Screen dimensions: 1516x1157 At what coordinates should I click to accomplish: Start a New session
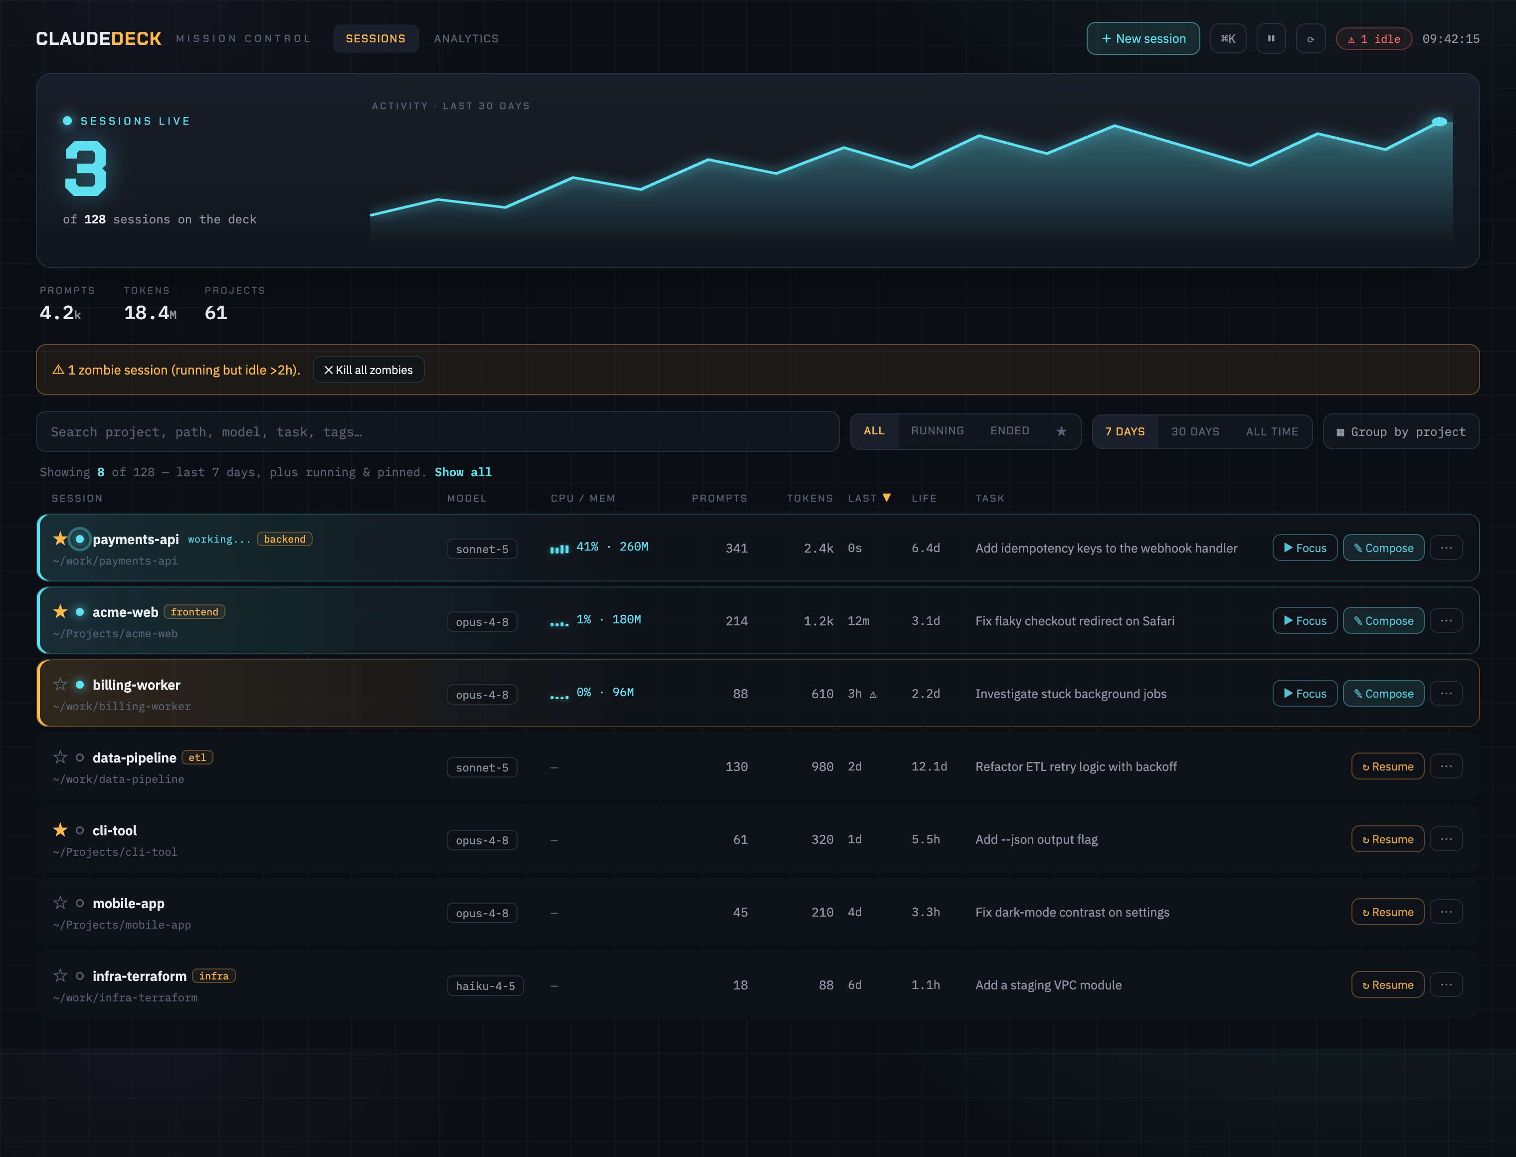click(x=1143, y=38)
